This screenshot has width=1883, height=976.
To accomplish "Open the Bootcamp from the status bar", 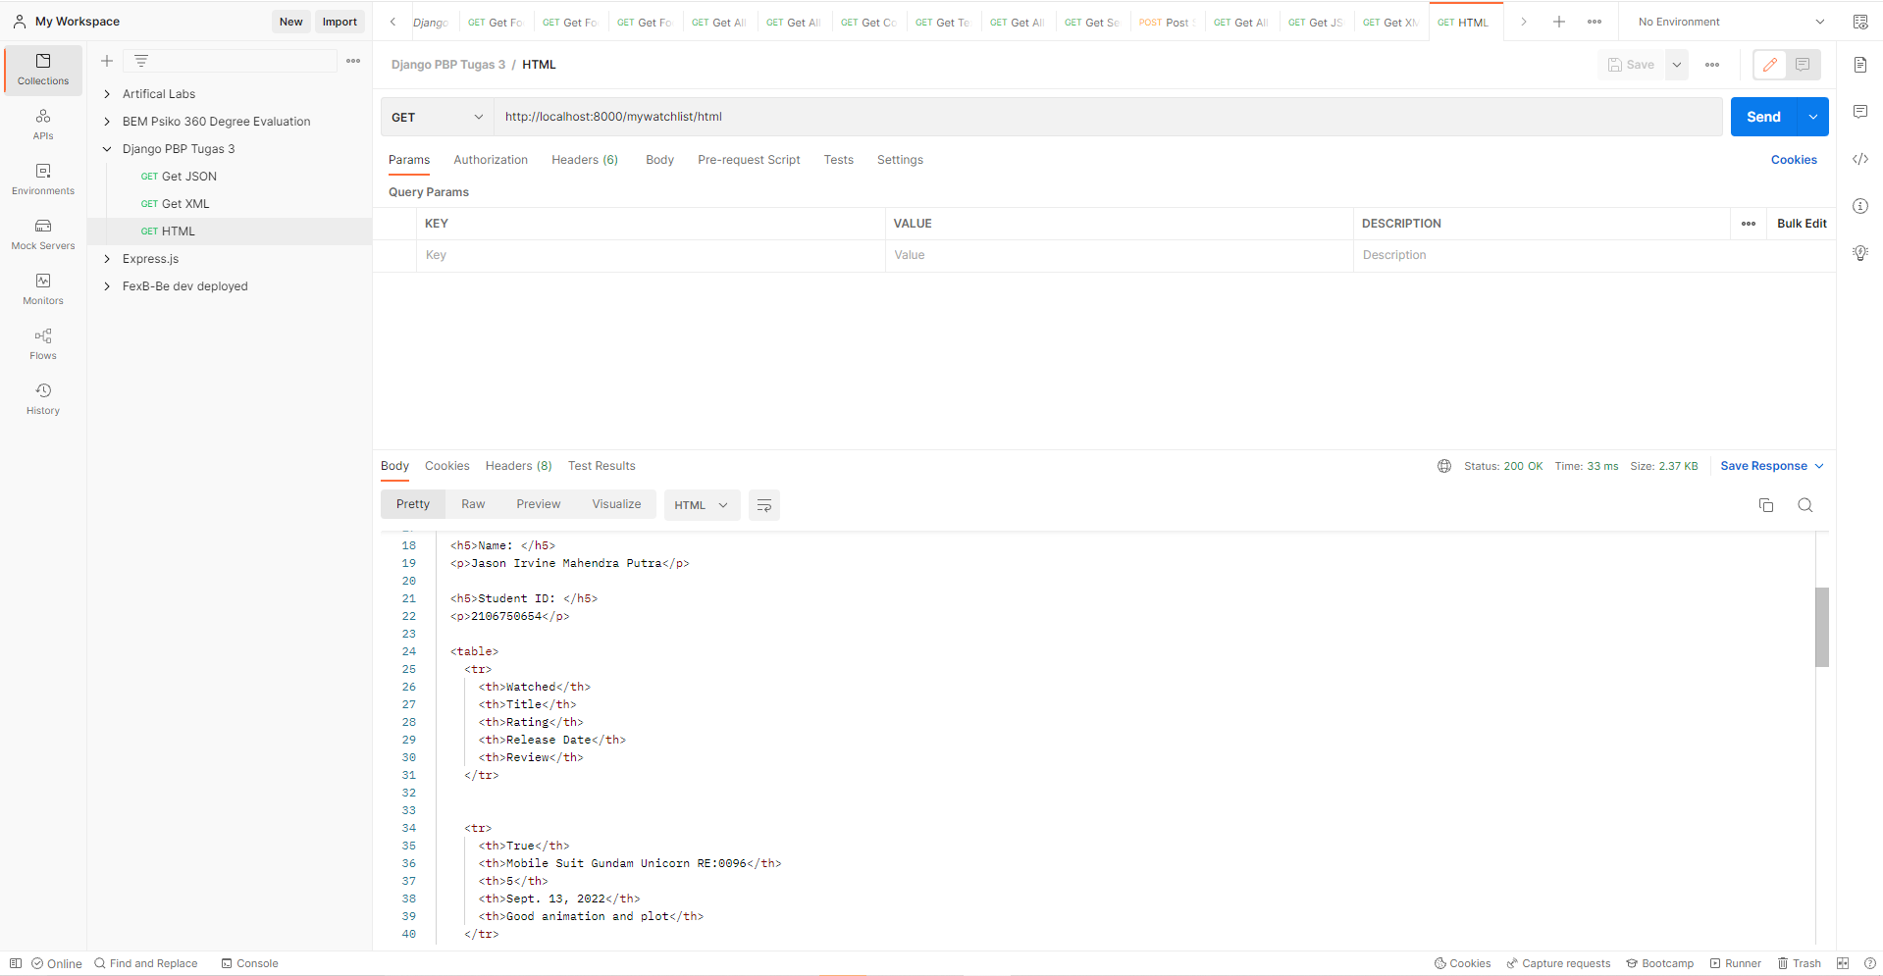I will 1659,963.
